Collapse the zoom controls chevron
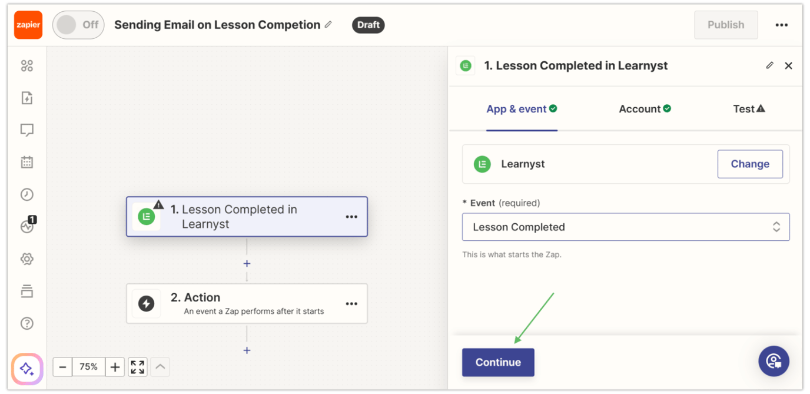This screenshot has height=394, width=810. [x=160, y=366]
